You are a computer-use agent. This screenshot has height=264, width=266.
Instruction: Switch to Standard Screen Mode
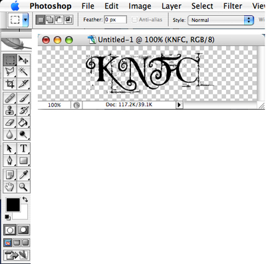pyautogui.click(x=8, y=243)
